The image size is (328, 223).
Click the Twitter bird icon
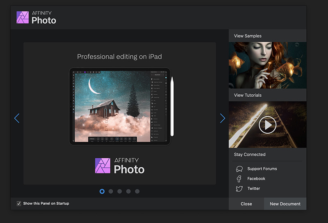pos(239,189)
